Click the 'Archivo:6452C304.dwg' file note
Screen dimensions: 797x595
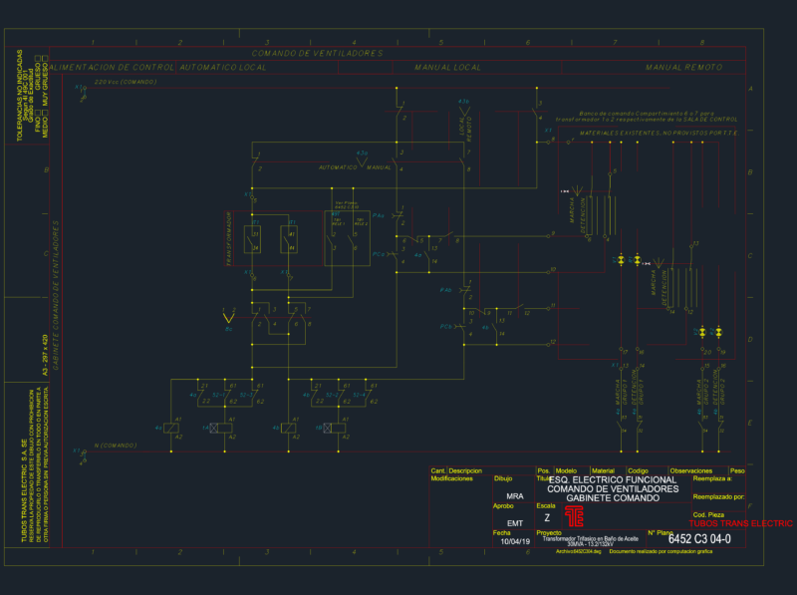tap(578, 552)
